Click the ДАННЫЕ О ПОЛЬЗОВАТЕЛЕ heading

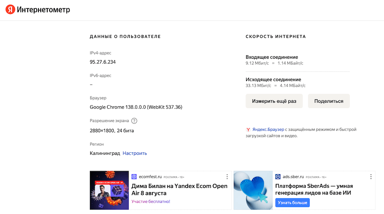pyautogui.click(x=125, y=36)
